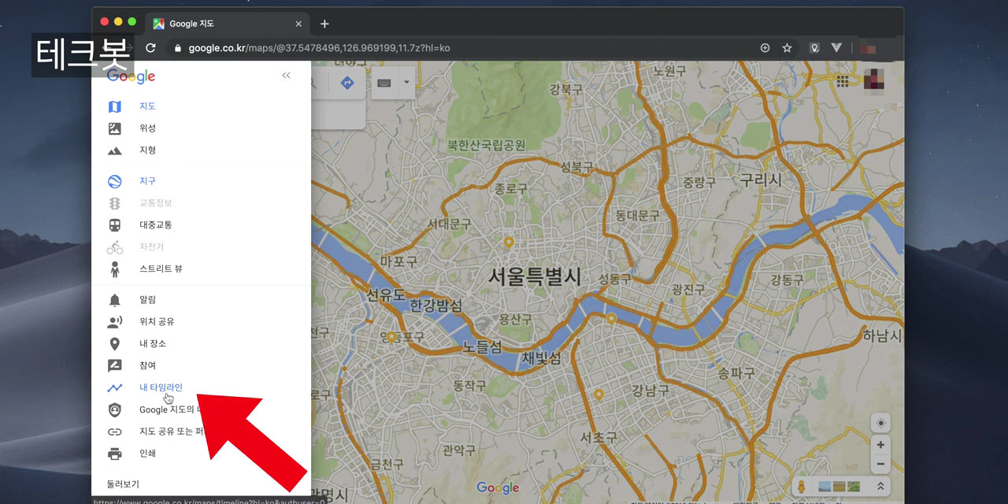Image resolution: width=1008 pixels, height=504 pixels.
Task: Click the timeline zigzag icon
Action: click(115, 387)
